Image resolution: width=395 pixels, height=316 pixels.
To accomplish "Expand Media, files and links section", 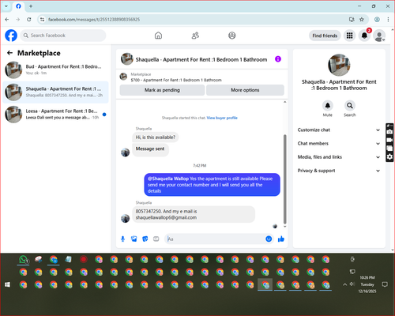I will 339,157.
